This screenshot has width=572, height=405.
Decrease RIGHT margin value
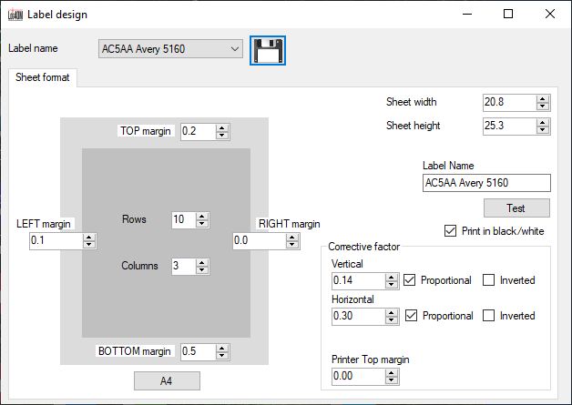click(x=292, y=245)
